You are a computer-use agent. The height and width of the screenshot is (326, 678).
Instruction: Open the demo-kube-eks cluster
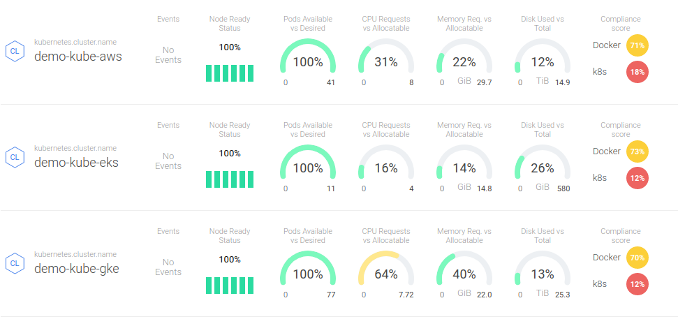76,163
